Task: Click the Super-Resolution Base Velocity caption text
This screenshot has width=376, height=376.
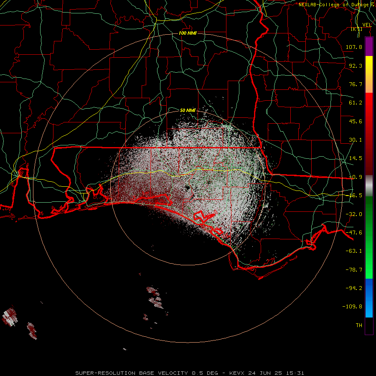Action: pyautogui.click(x=190, y=373)
